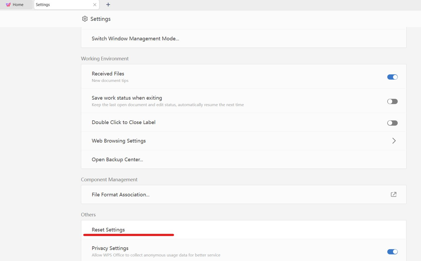This screenshot has height=261, width=421.
Task: Click Reset Settings
Action: (108, 229)
